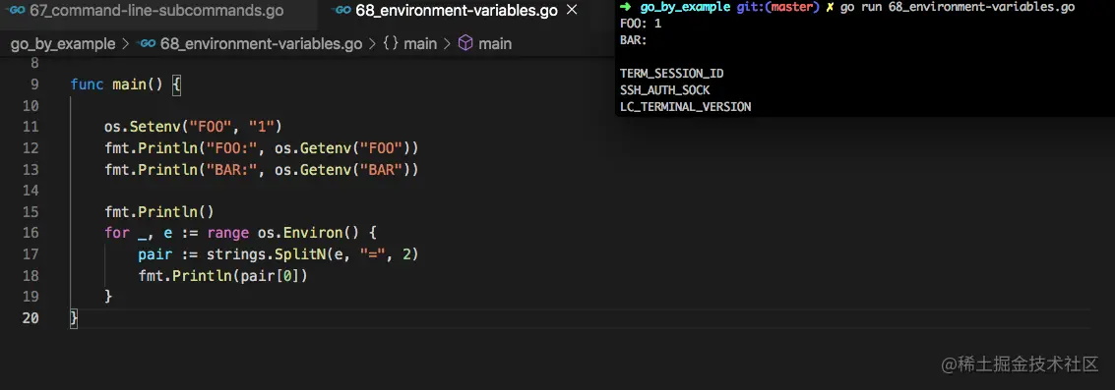The image size is (1115, 390).
Task: Click terminal prompt arrow in go_by_example
Action: tap(626, 7)
